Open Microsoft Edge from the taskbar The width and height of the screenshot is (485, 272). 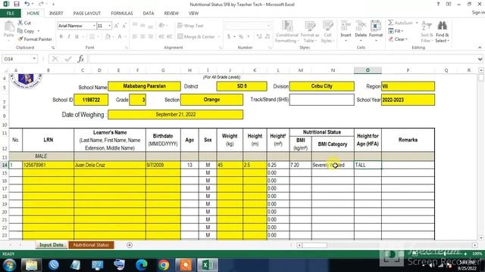coord(142,265)
